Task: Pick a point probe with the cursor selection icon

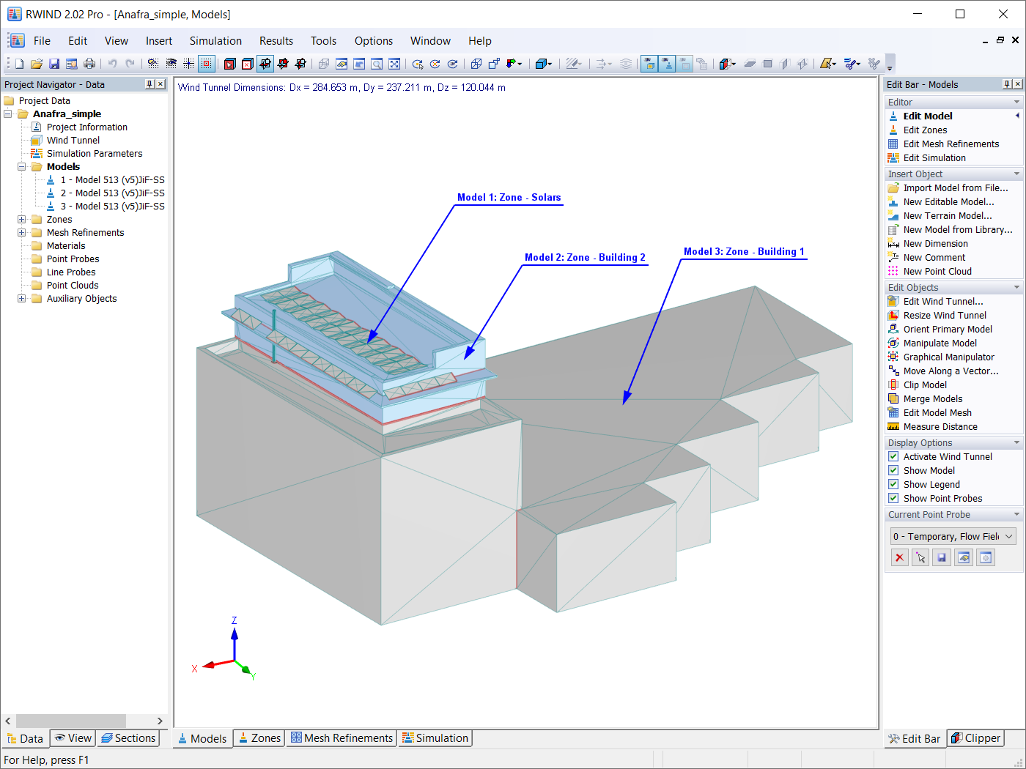Action: [920, 557]
